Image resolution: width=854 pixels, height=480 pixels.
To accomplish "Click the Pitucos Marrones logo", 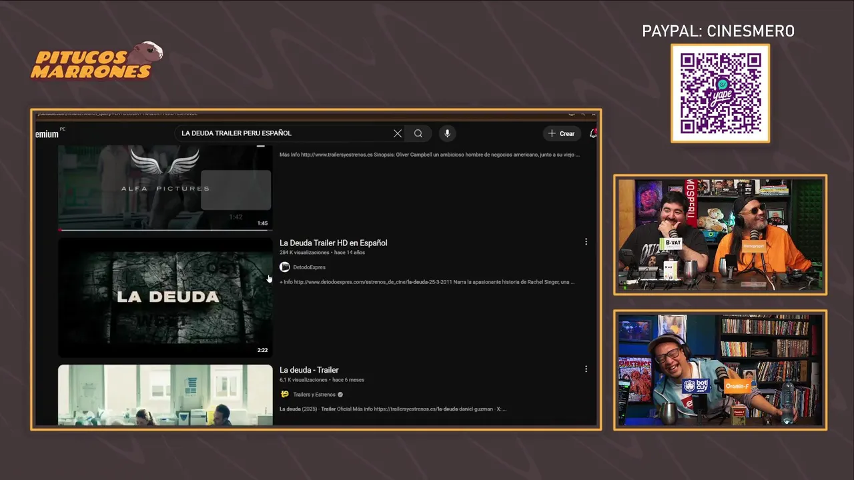I will 97,61.
